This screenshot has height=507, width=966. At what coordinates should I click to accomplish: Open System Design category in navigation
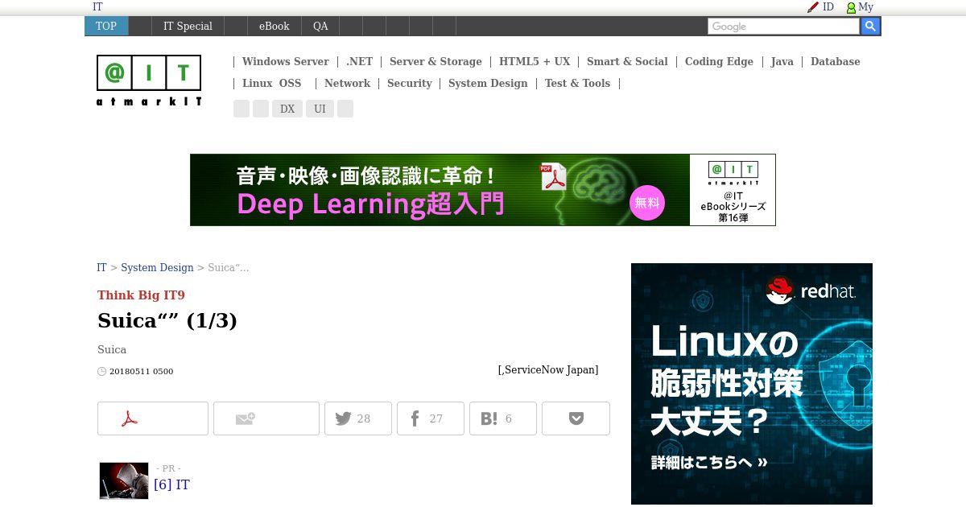click(x=488, y=84)
